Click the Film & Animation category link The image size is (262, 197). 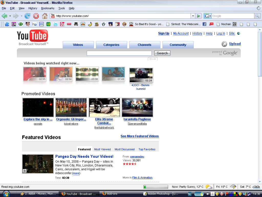coord(142,178)
